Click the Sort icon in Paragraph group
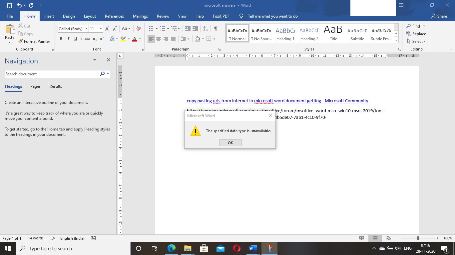The height and width of the screenshot is (255, 455). [x=206, y=29]
